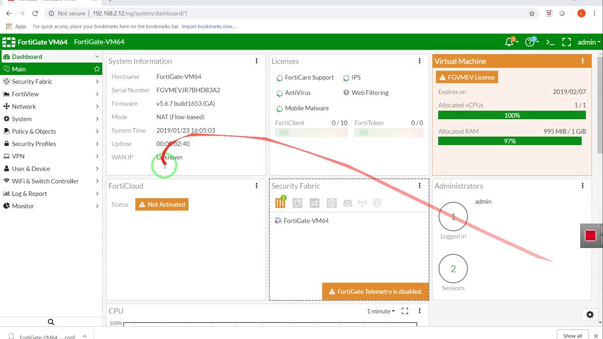Reload the page with browser refresh
Screen dimensions: 603x339
coord(35,14)
